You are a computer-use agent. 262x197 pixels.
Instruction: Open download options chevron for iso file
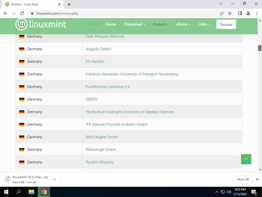click(x=54, y=179)
